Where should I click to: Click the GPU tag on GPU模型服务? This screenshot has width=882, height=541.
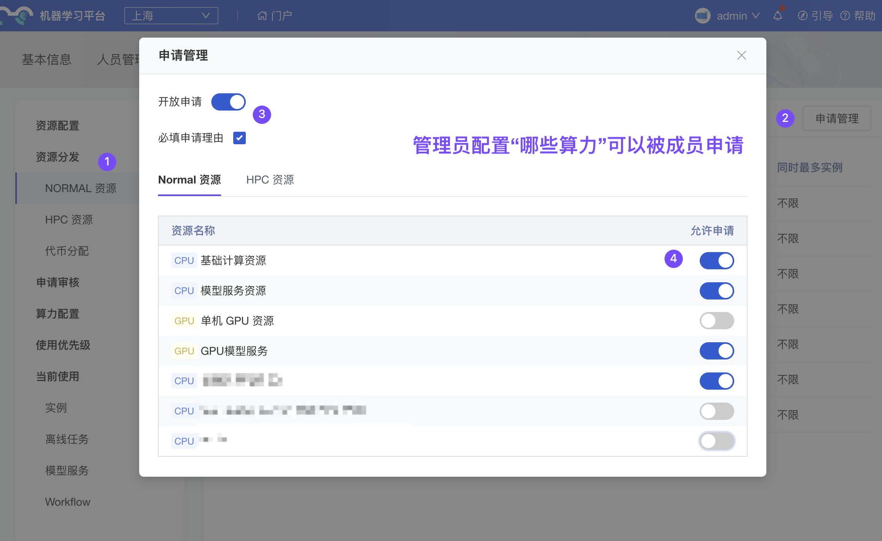(184, 351)
